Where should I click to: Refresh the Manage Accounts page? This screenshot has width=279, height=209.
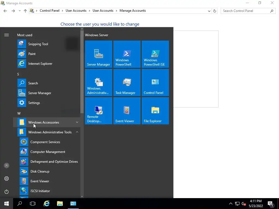[x=215, y=11]
